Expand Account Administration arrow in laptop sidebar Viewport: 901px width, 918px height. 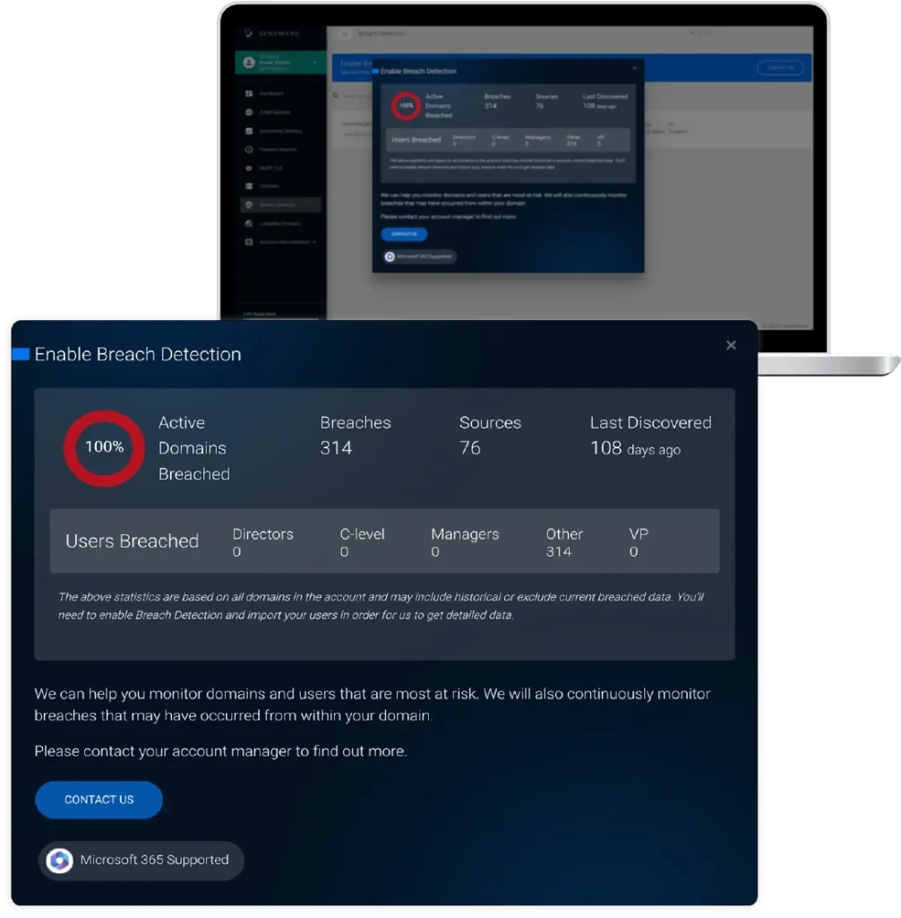[314, 242]
